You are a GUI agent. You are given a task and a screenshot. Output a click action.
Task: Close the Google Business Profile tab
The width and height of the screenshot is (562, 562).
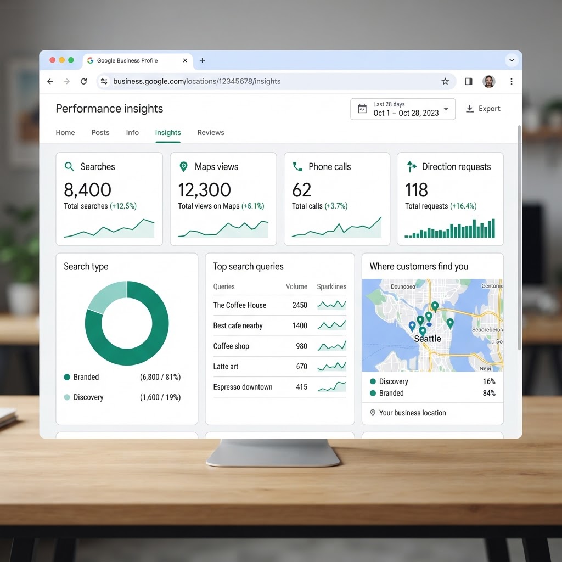185,60
